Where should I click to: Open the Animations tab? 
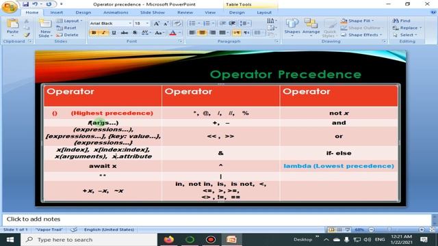click(116, 12)
